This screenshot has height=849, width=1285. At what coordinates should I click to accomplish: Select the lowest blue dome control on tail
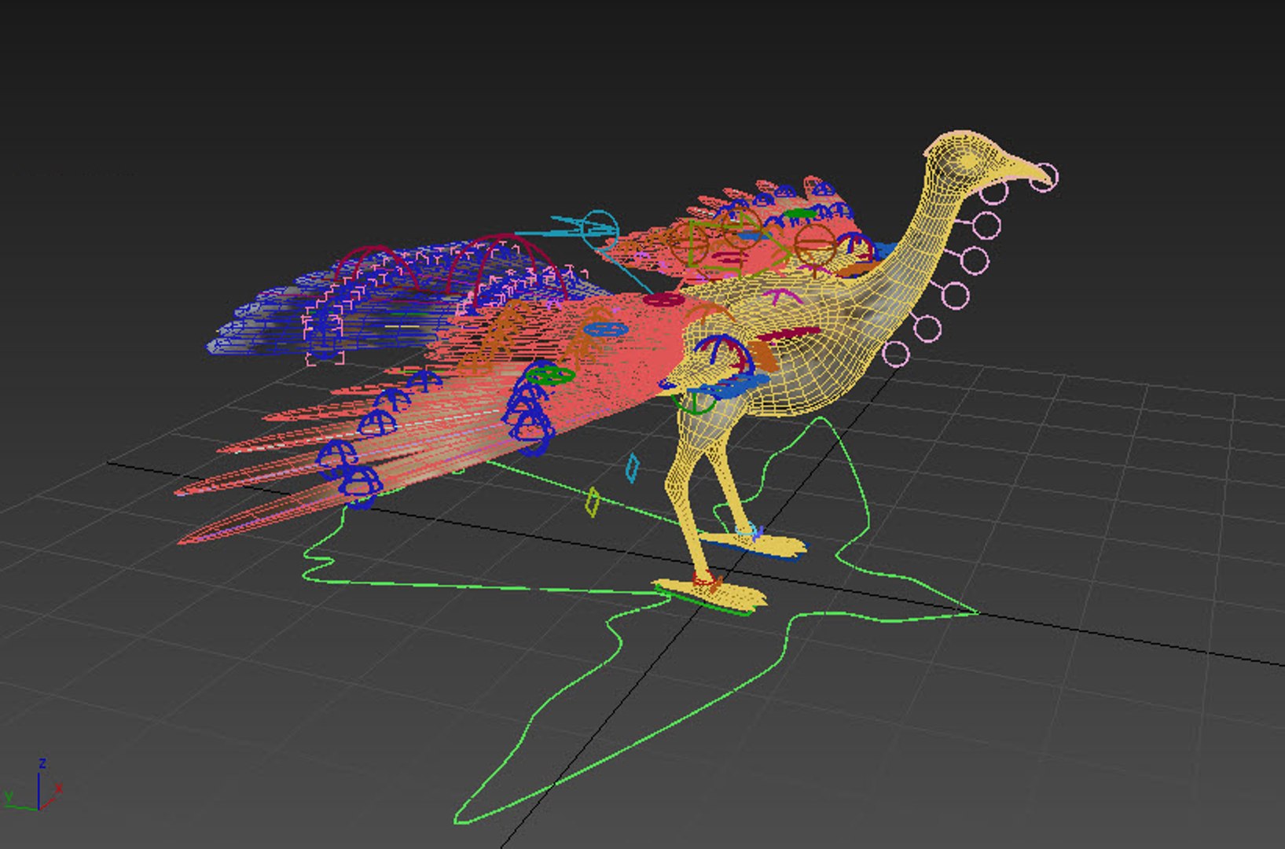coord(360,486)
